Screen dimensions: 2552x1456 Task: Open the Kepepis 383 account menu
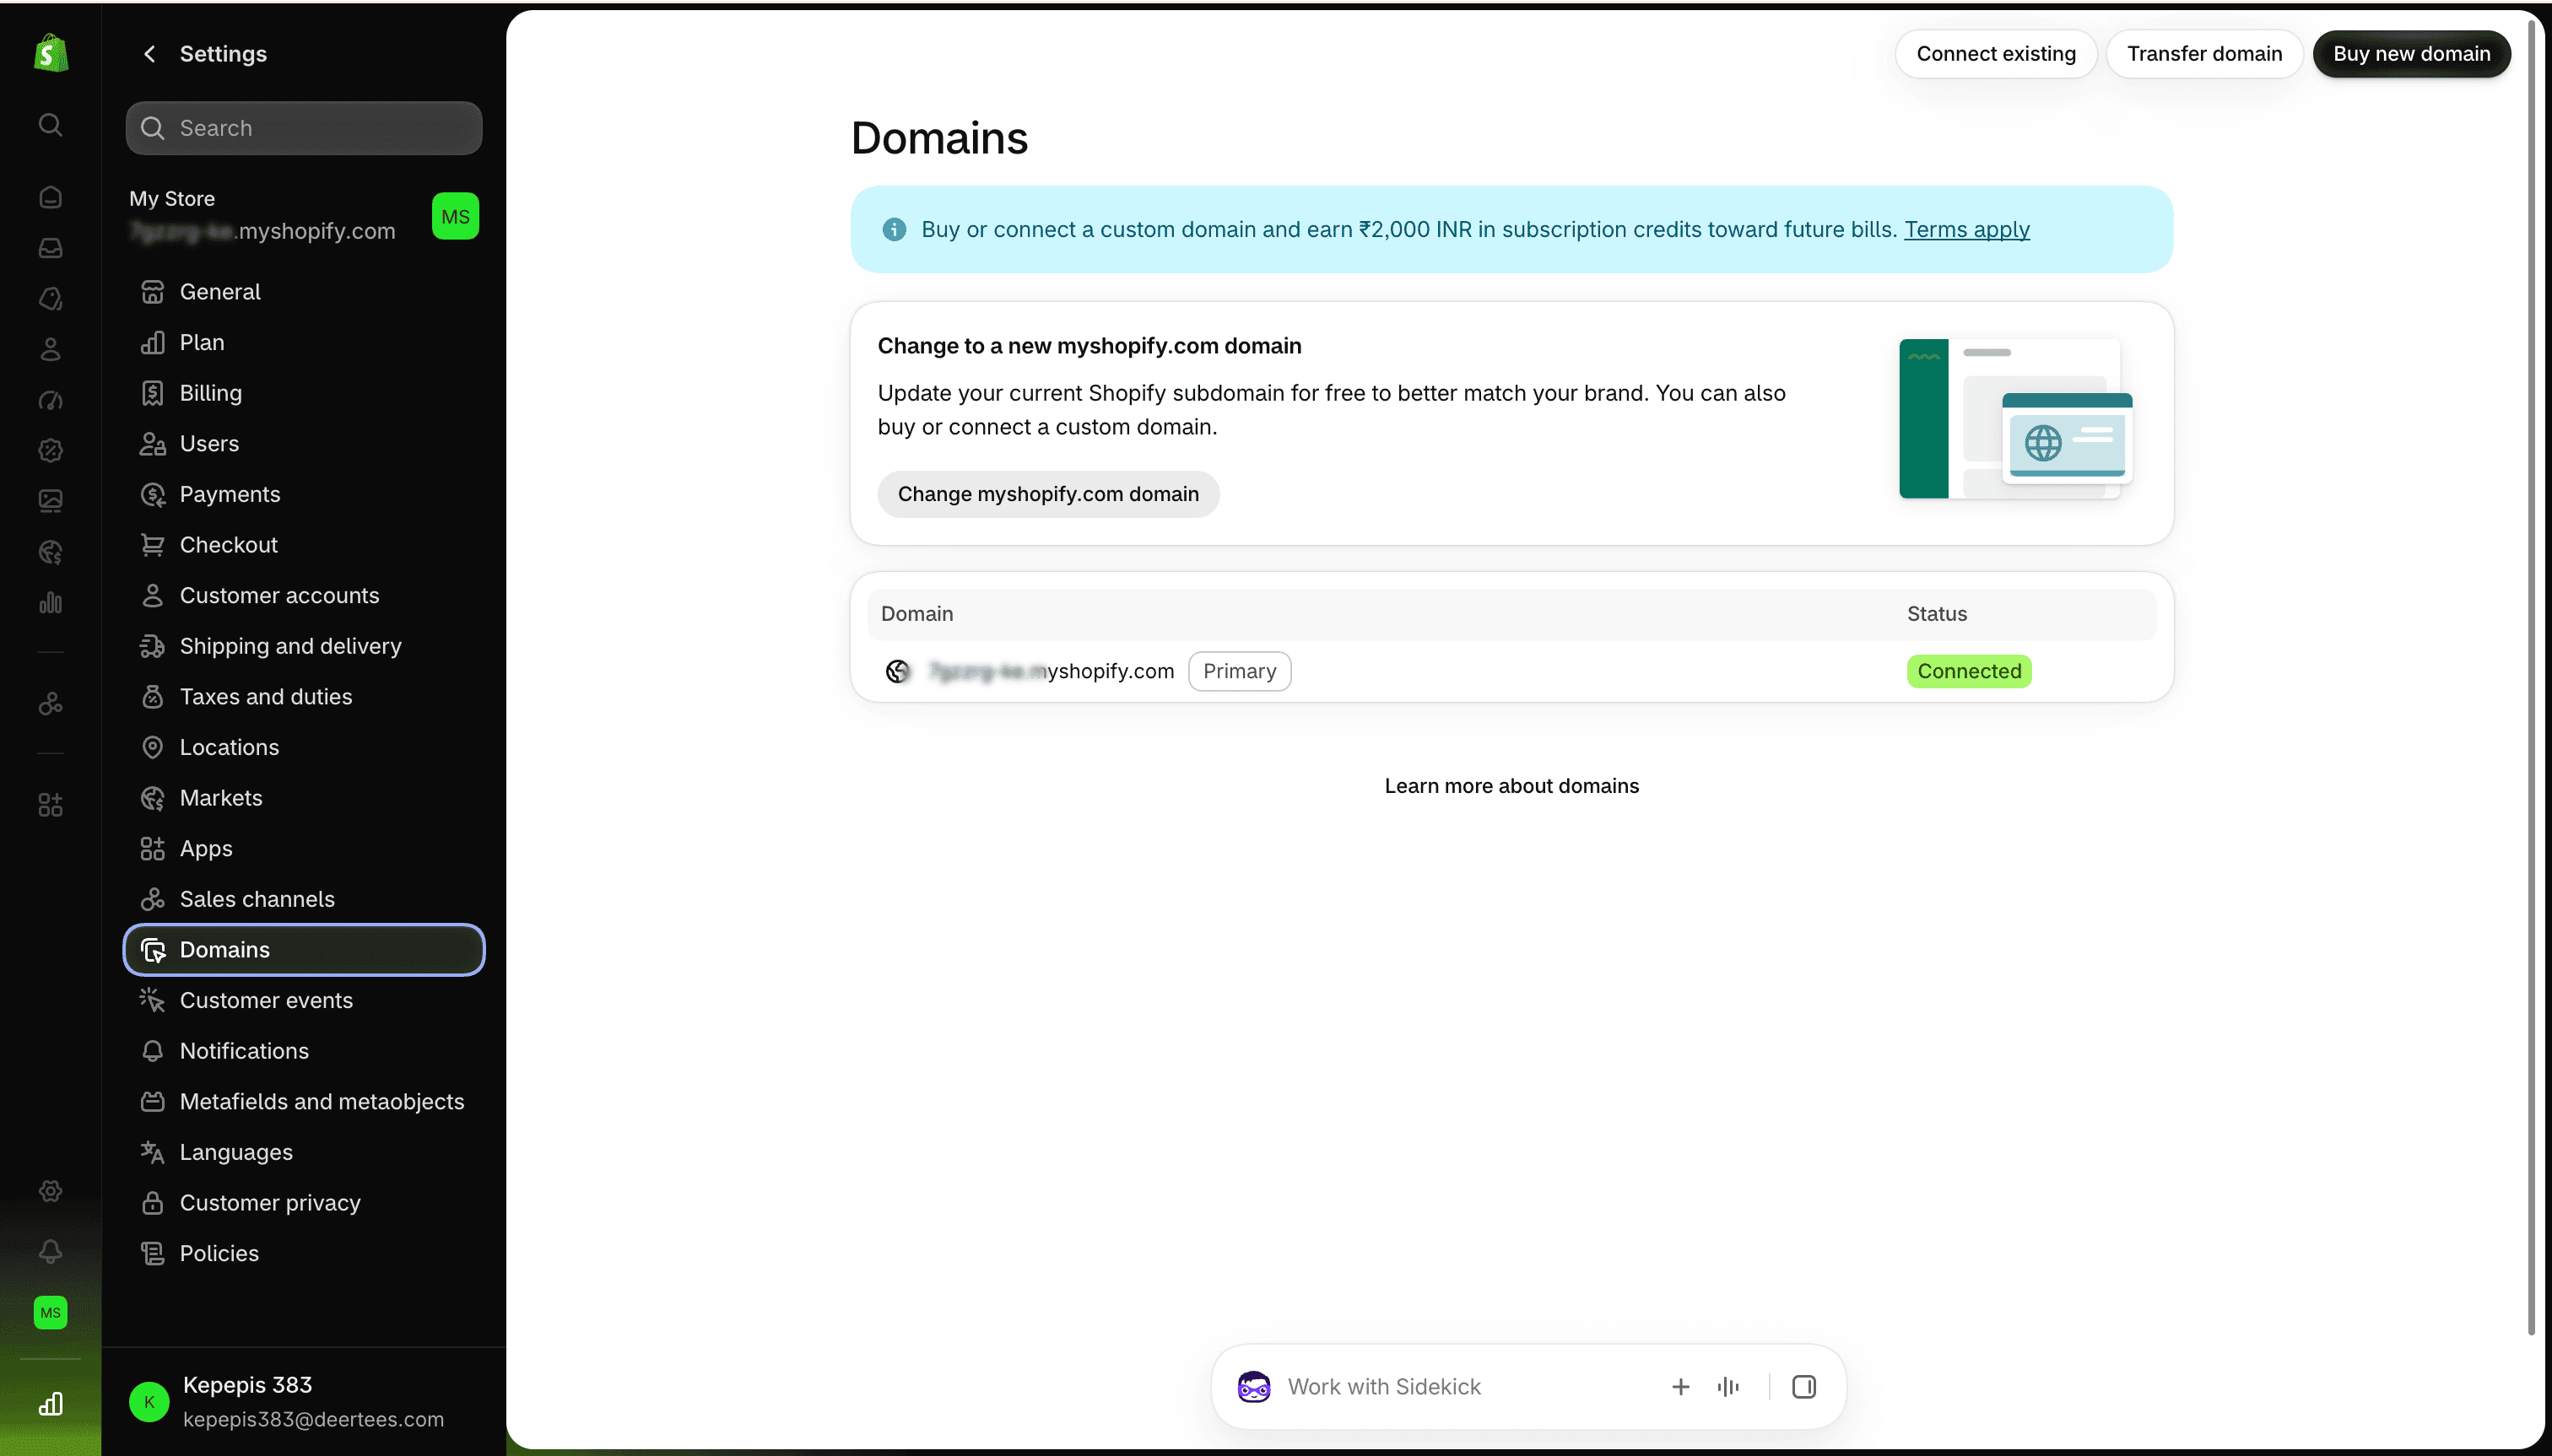(304, 1402)
